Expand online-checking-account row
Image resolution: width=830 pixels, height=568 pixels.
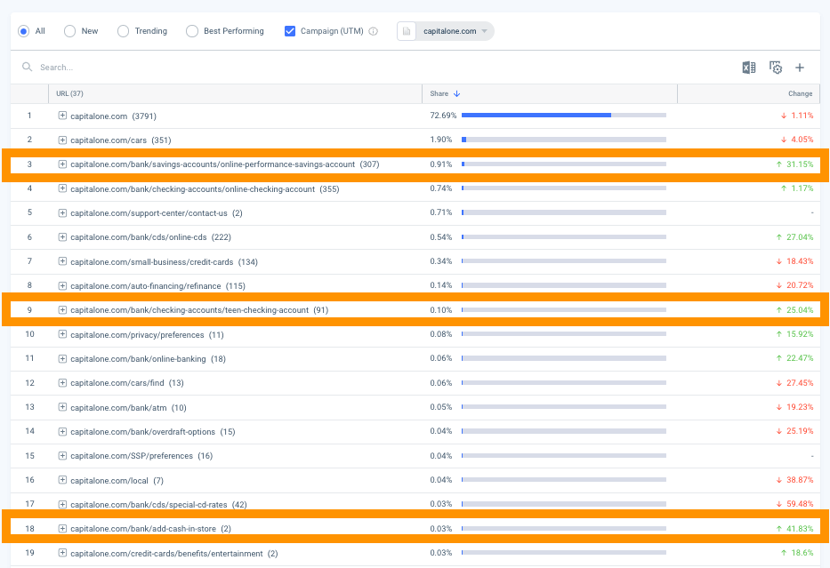62,188
